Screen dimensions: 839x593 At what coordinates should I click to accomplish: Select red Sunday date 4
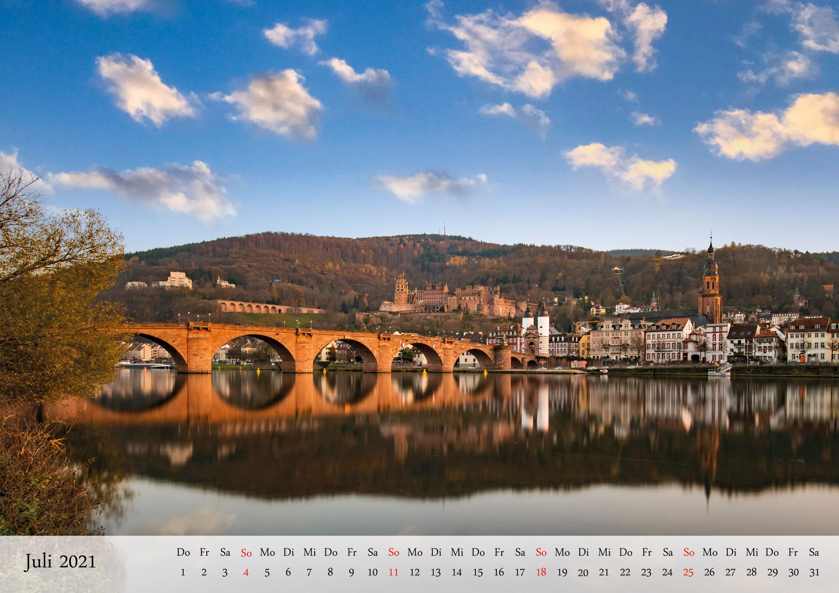pos(246,572)
